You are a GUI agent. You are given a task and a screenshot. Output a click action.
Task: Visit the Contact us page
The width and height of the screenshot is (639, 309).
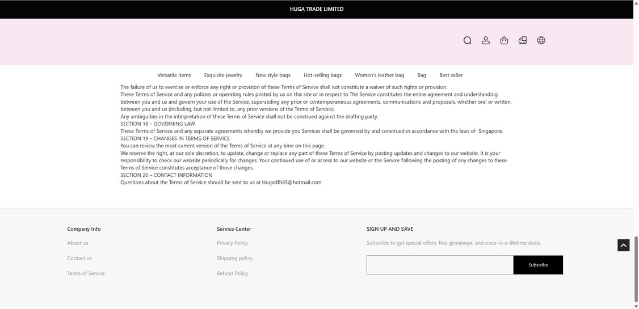pos(79,259)
